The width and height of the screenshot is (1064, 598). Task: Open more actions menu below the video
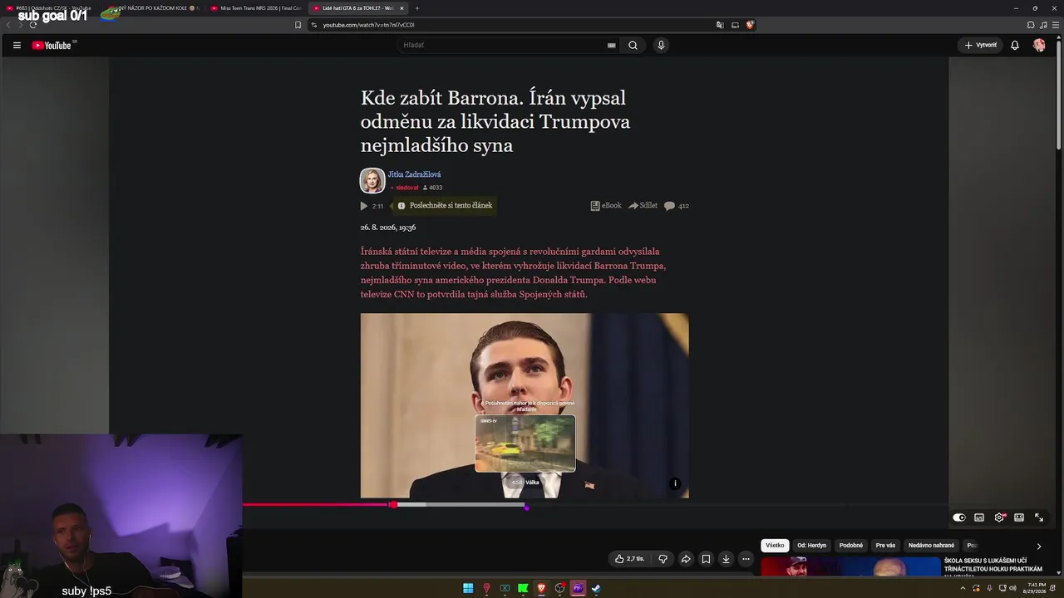click(x=746, y=559)
